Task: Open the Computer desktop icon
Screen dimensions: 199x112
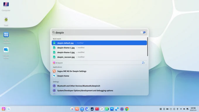Action: tap(6, 7)
